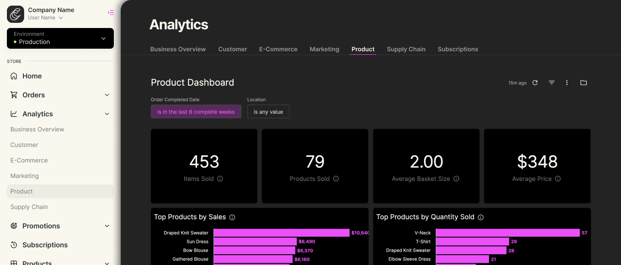Viewport: 621px width, 265px height.
Task: Expand the Orders menu chevron
Action: pos(107,95)
